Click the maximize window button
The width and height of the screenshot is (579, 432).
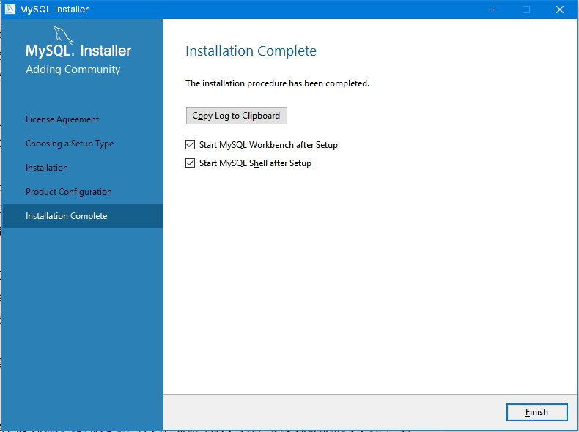point(525,10)
